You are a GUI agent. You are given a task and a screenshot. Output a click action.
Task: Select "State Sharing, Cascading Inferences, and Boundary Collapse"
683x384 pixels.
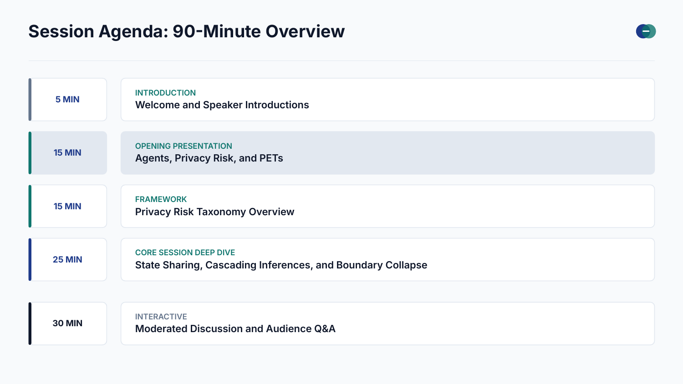281,265
